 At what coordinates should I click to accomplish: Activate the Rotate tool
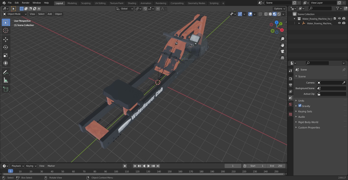(6, 47)
